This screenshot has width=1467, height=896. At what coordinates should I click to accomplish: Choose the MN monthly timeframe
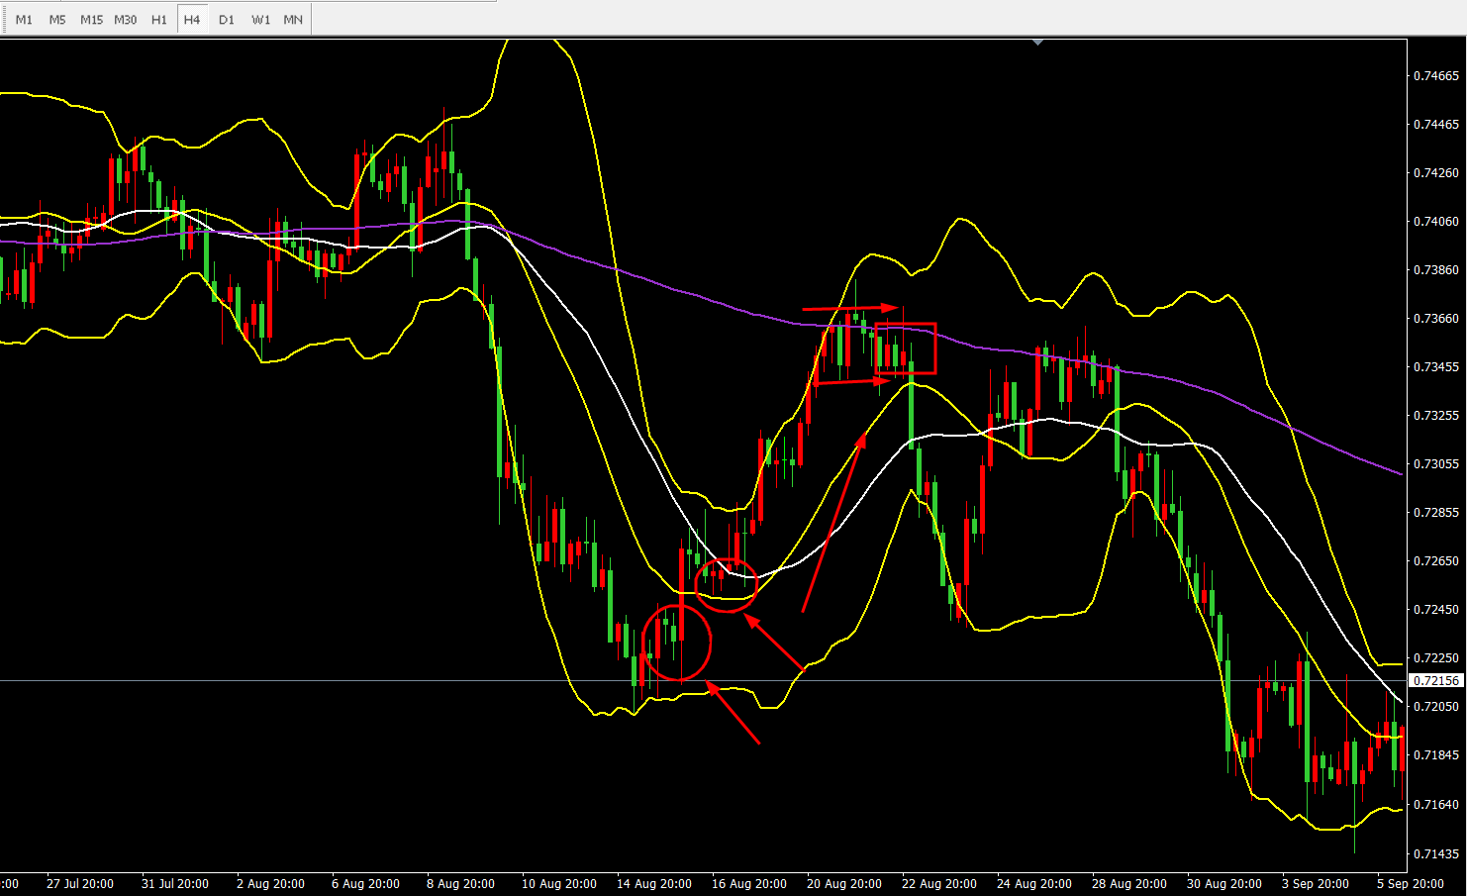coord(293,19)
